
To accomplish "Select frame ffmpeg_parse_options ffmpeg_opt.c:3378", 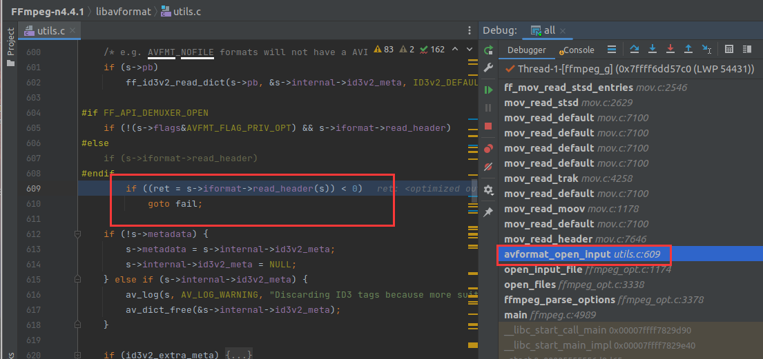I will (x=630, y=300).
